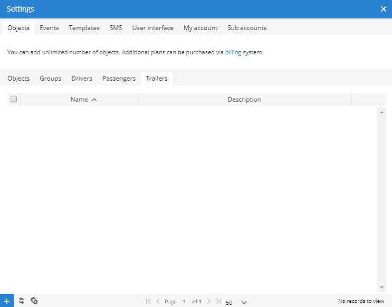Open the Drivers sub-tab
The height and width of the screenshot is (307, 392).
click(82, 79)
